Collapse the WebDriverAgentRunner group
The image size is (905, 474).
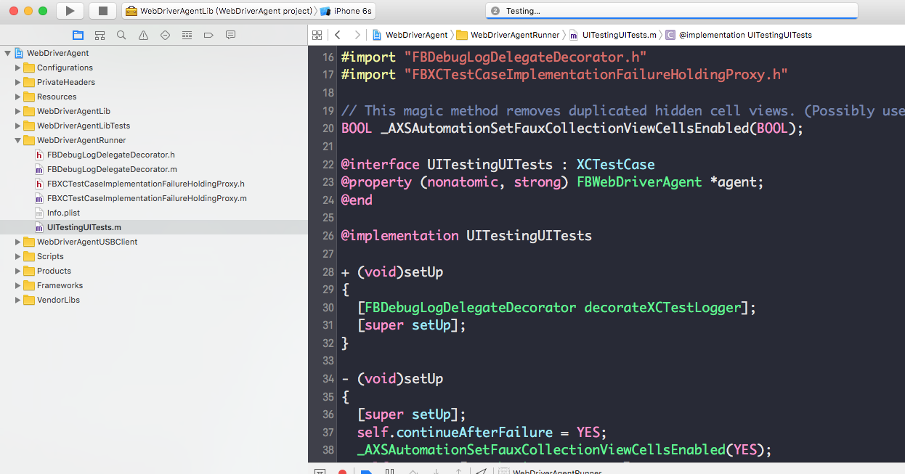click(18, 140)
